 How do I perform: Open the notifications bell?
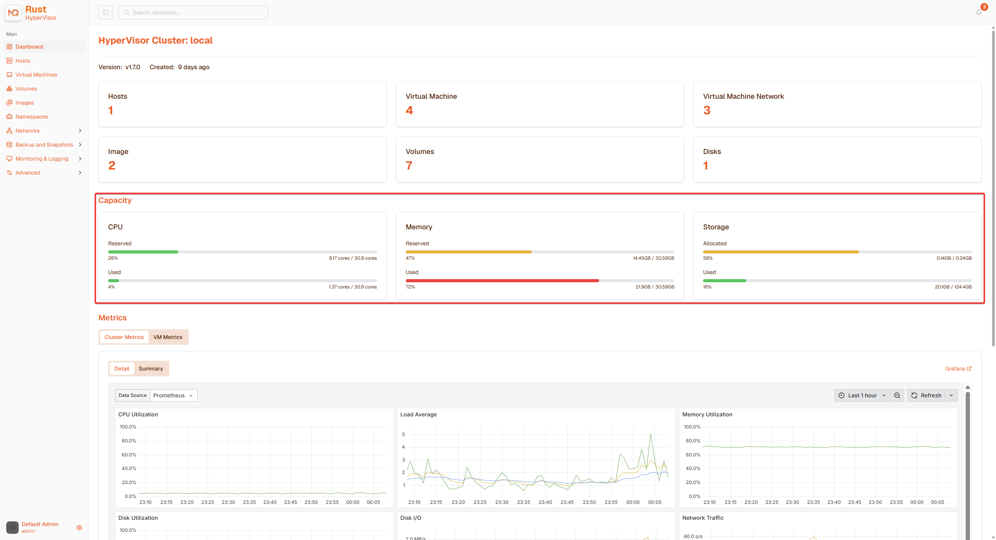(x=979, y=12)
